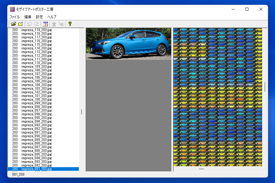
Task: Choose the impreza_116_203.jpg row
Action: click(x=43, y=41)
